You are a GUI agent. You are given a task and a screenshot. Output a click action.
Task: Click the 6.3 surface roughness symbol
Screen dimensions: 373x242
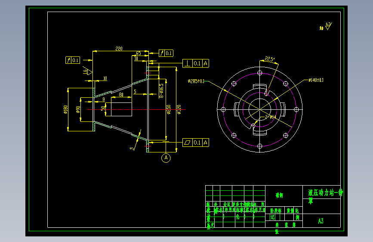pyautogui.click(x=328, y=26)
